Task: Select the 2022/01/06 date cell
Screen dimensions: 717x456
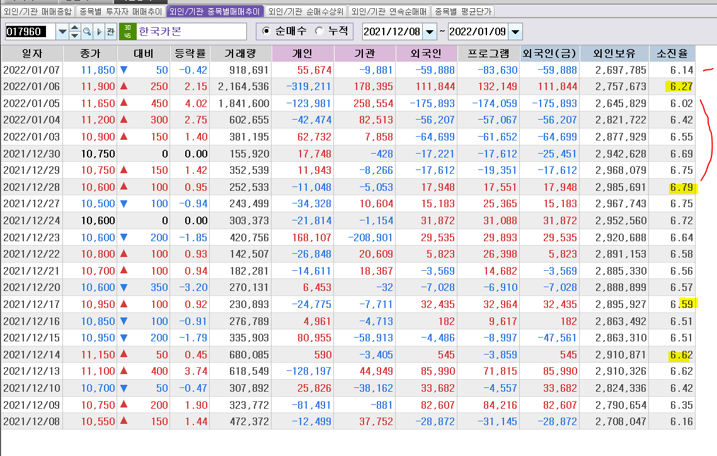Action: [32, 86]
